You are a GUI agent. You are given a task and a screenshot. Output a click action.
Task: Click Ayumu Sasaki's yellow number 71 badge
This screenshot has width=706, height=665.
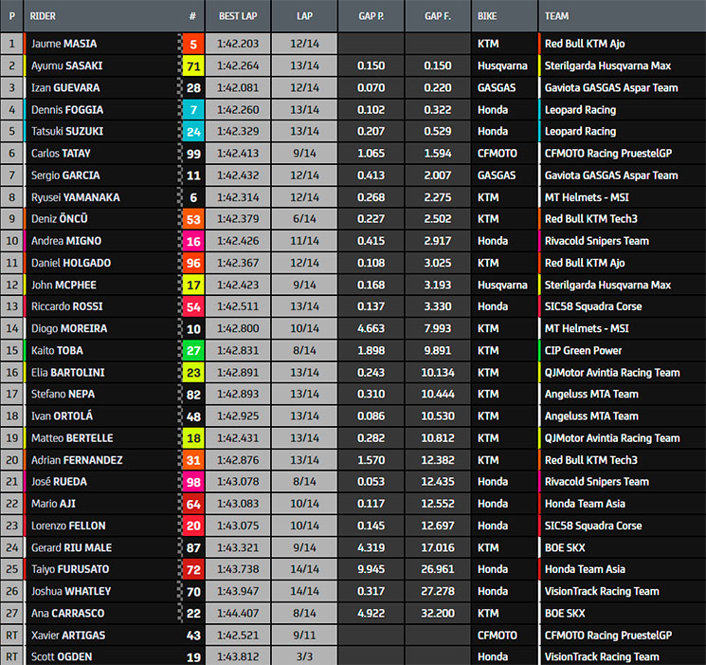click(192, 65)
